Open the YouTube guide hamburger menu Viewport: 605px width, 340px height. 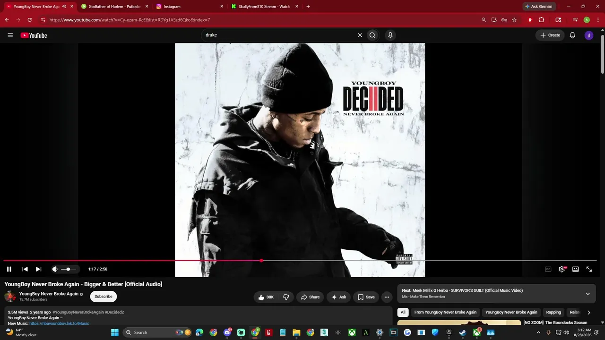[x=10, y=35]
